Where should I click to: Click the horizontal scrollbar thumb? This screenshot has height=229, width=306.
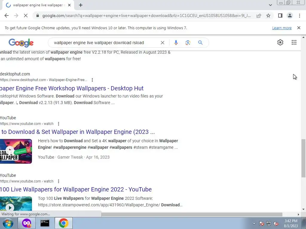tap(192, 214)
